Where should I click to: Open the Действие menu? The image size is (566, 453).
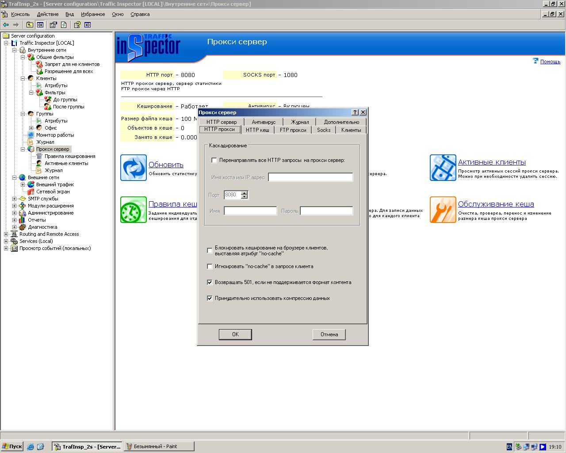pyautogui.click(x=47, y=14)
